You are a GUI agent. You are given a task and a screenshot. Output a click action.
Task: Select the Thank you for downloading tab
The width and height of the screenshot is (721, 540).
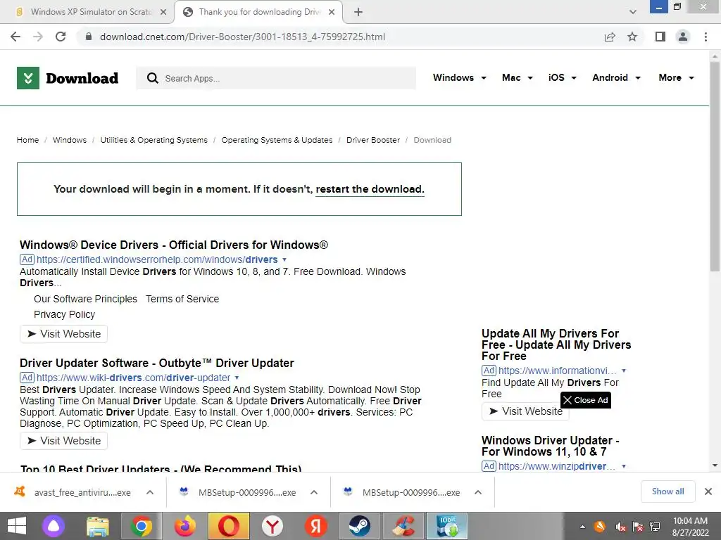click(x=258, y=12)
